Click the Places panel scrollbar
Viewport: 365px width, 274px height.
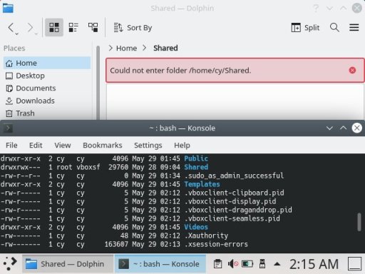pos(98,83)
